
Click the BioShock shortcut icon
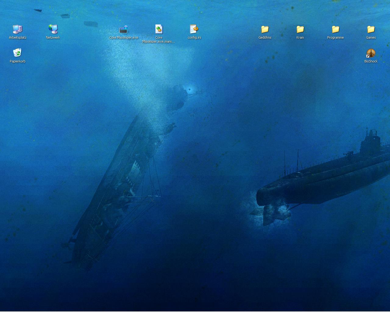371,53
